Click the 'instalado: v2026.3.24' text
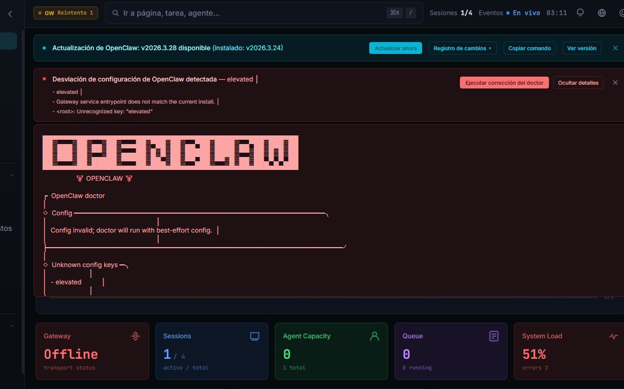This screenshot has height=389, width=624. pyautogui.click(x=248, y=48)
